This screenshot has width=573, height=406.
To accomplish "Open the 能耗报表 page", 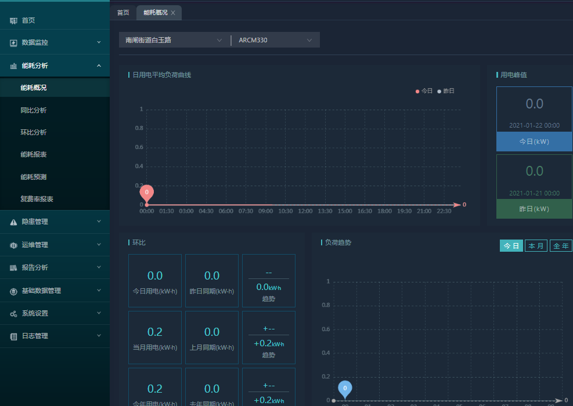I will (34, 155).
